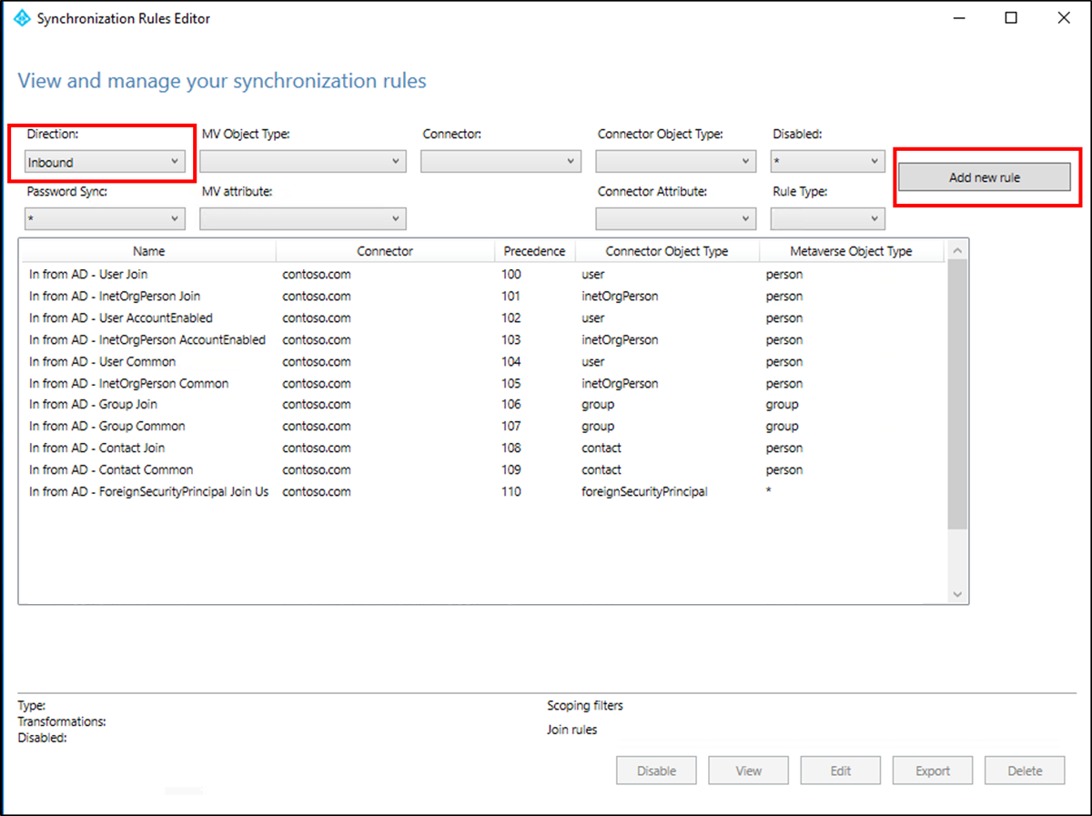Expand the Connector Object Type dropdown
This screenshot has height=816, width=1092.
point(675,162)
